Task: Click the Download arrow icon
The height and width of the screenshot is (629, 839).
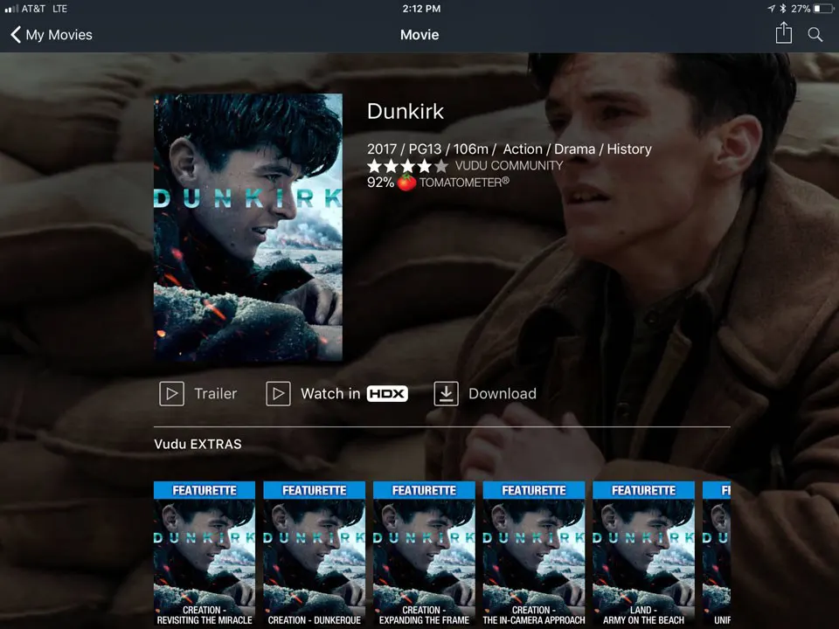Action: [446, 394]
